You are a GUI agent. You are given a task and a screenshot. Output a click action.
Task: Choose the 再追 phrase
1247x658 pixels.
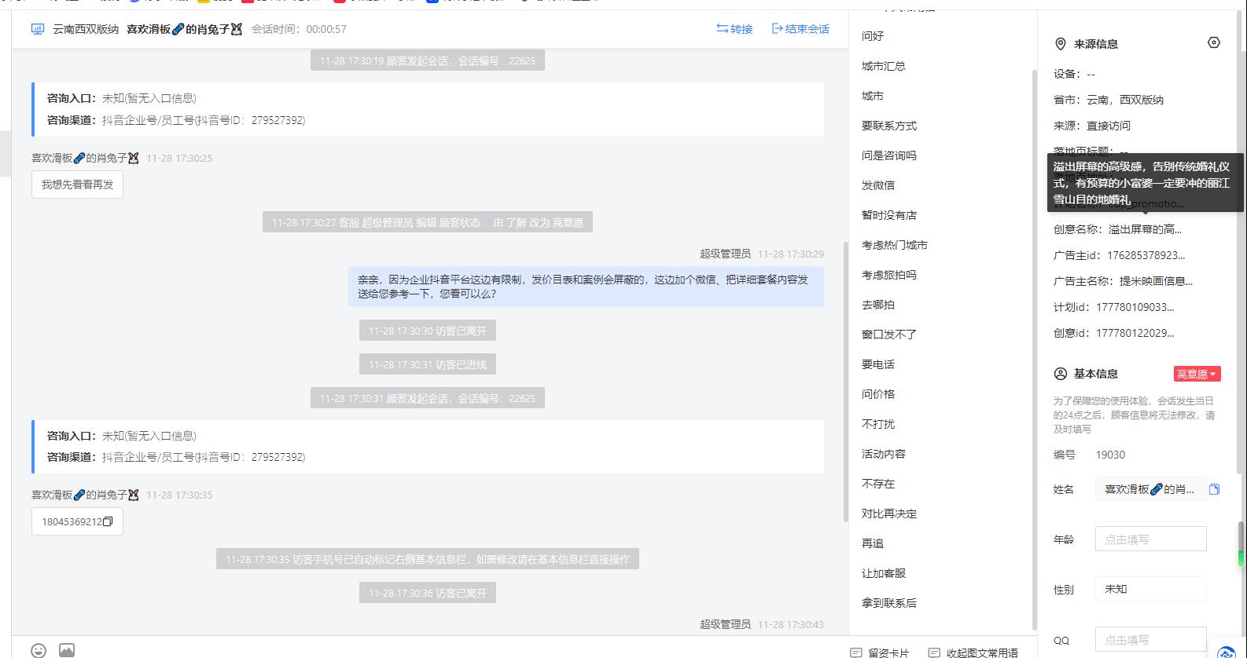tap(873, 543)
